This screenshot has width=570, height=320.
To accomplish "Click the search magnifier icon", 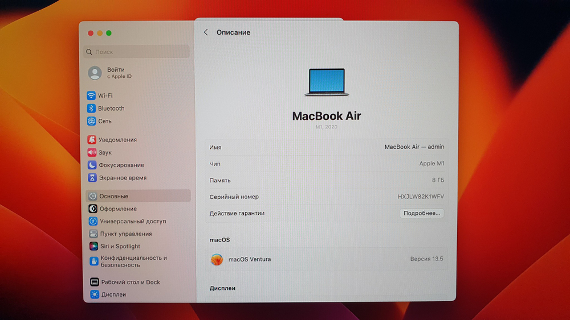I will click(x=89, y=52).
